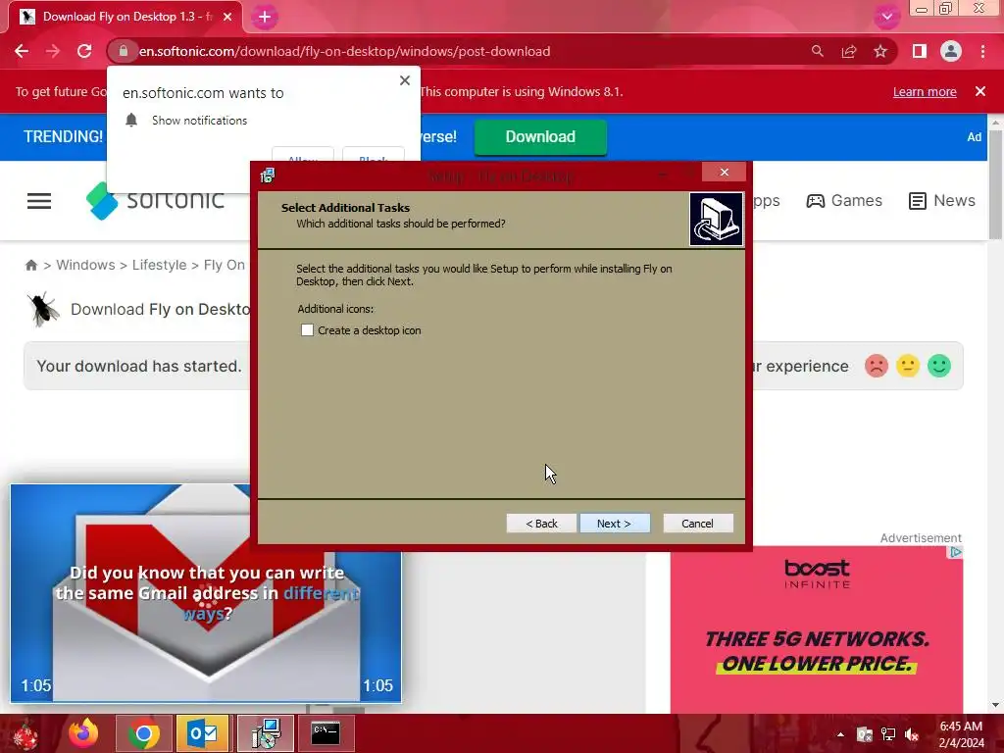Share this page icon
This screenshot has height=753, width=1004.
(849, 51)
